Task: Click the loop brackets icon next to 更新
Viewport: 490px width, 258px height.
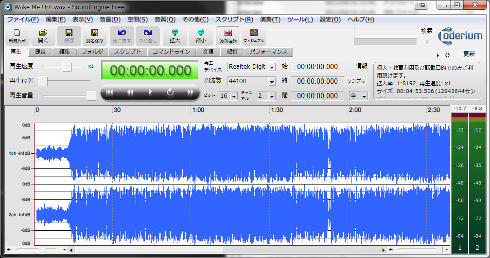Action: click(x=448, y=55)
